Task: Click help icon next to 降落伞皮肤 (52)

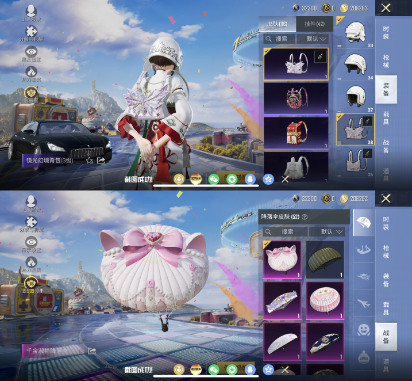Action: coord(305,217)
